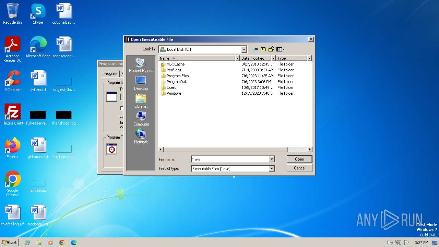Open the Recycle Bin desktop icon

pos(12,14)
